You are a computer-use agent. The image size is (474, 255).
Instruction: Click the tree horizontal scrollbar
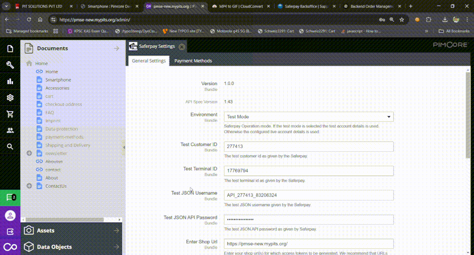point(65,220)
